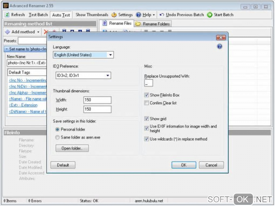The width and height of the screenshot is (275, 206).
Task: Click the New Name input field
Action: pyautogui.click(x=27, y=63)
